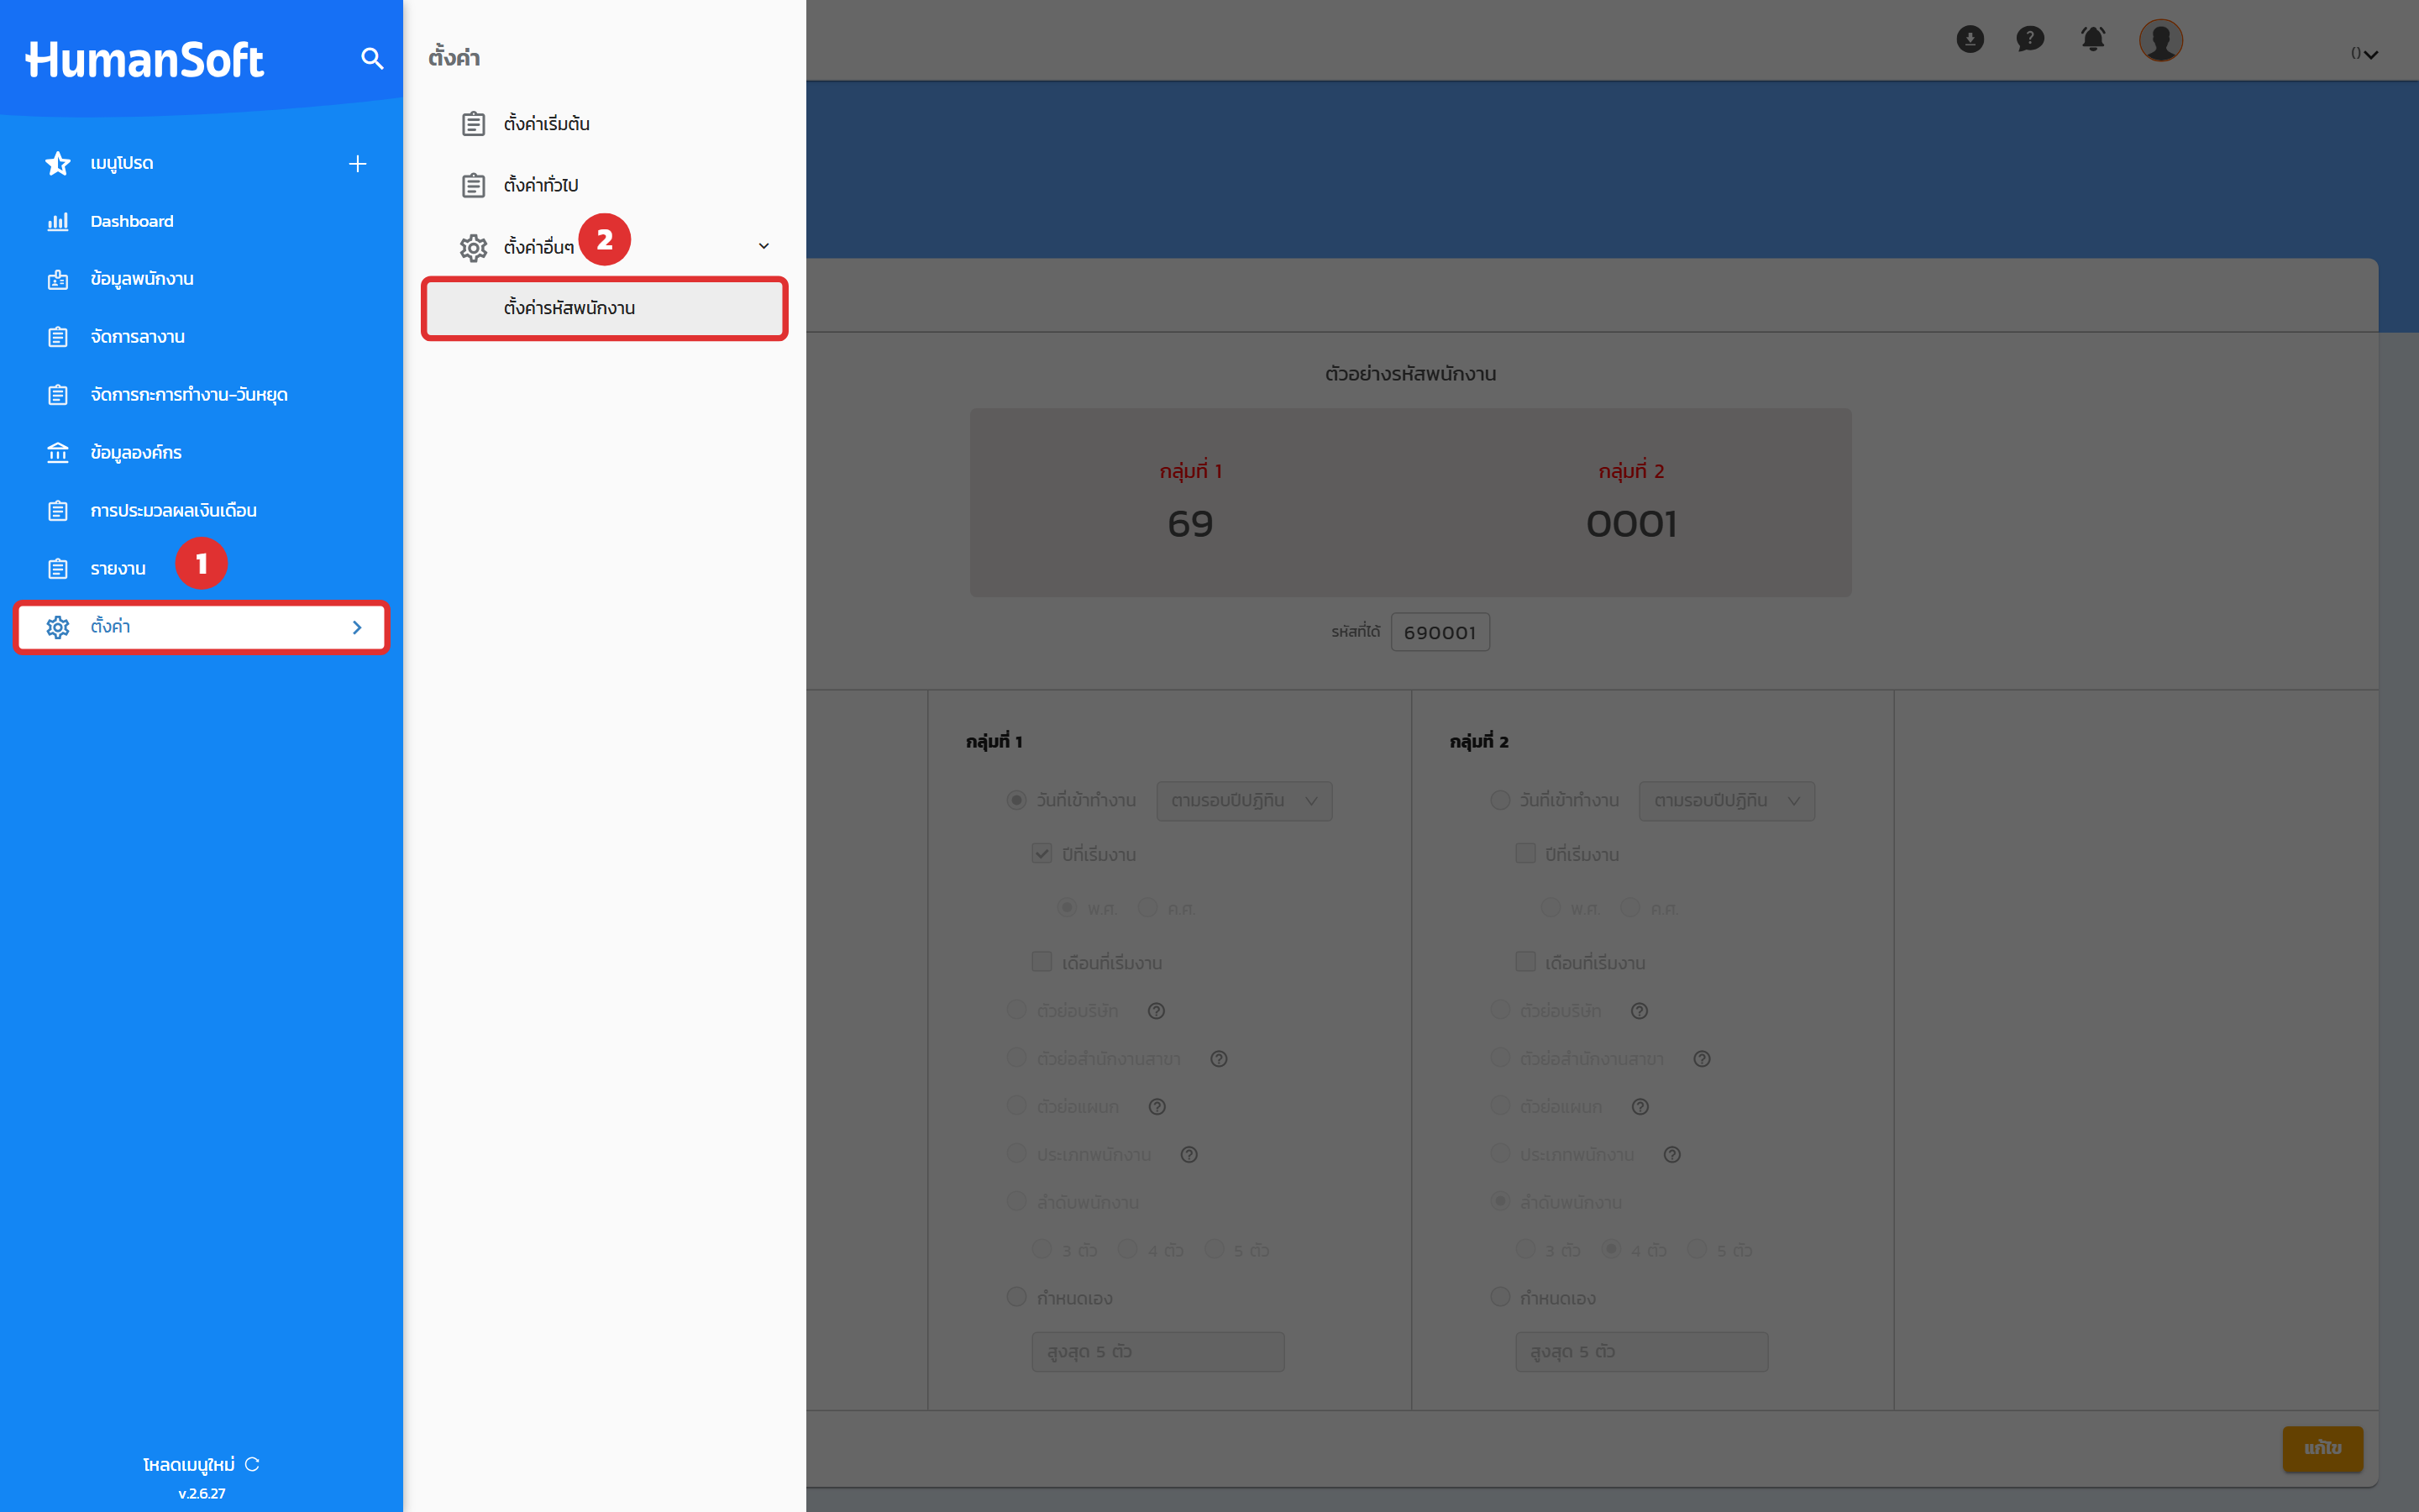Viewport: 2419px width, 1512px height.
Task: Click help icon next to ตัวย่อแผนก in กลุ่มที่ 1
Action: [x=1157, y=1107]
